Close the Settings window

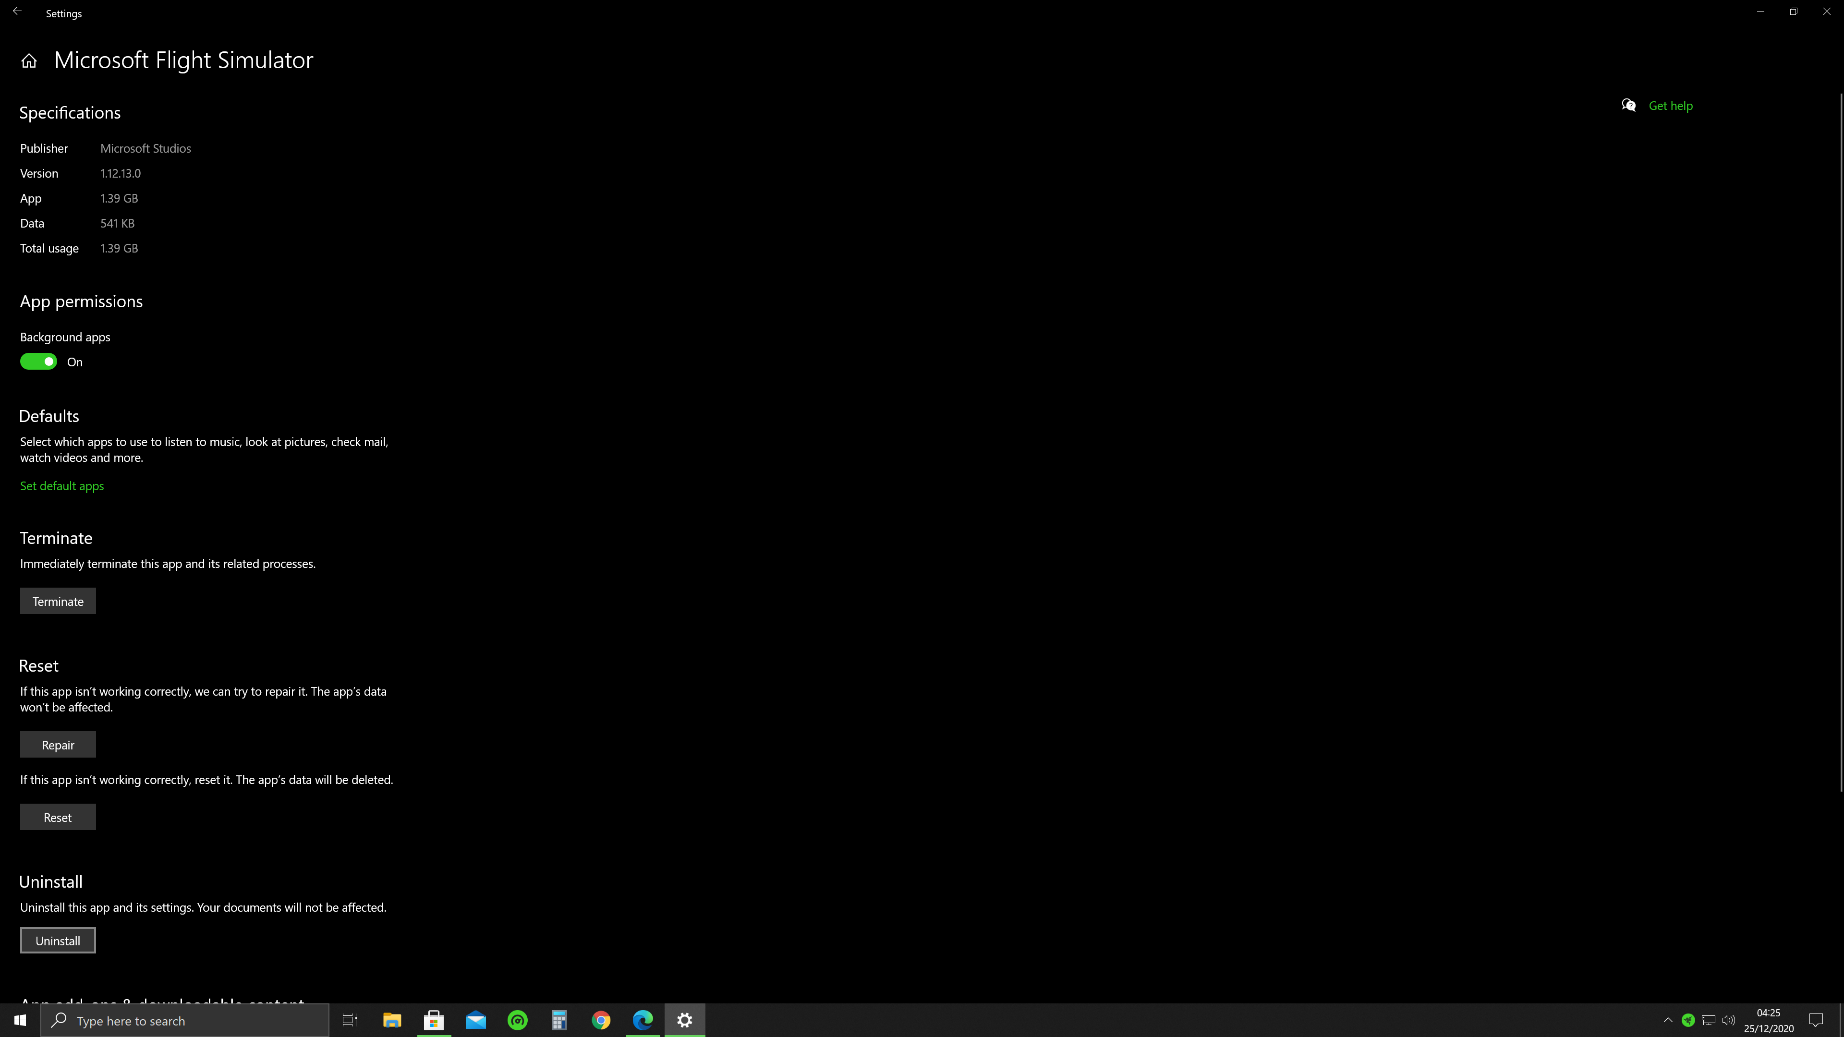tap(1827, 12)
